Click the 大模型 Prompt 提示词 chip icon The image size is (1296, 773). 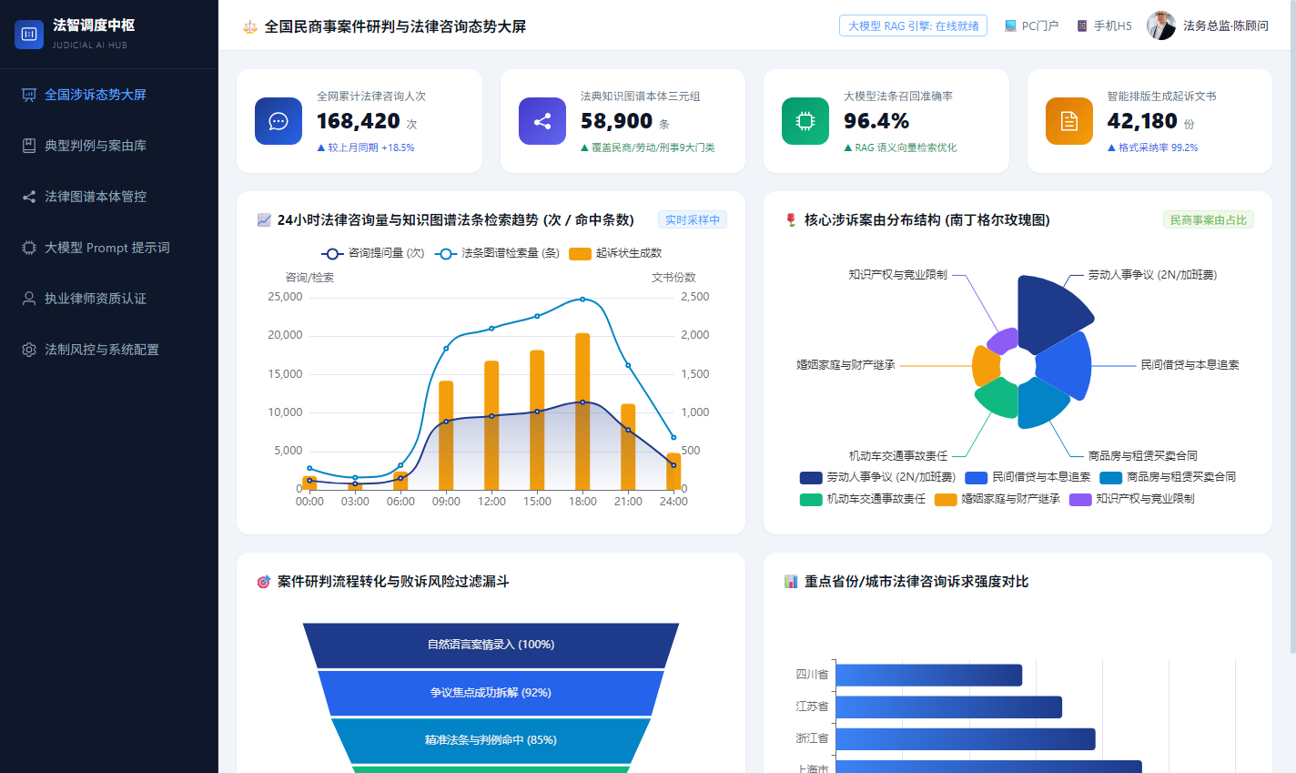tap(29, 248)
